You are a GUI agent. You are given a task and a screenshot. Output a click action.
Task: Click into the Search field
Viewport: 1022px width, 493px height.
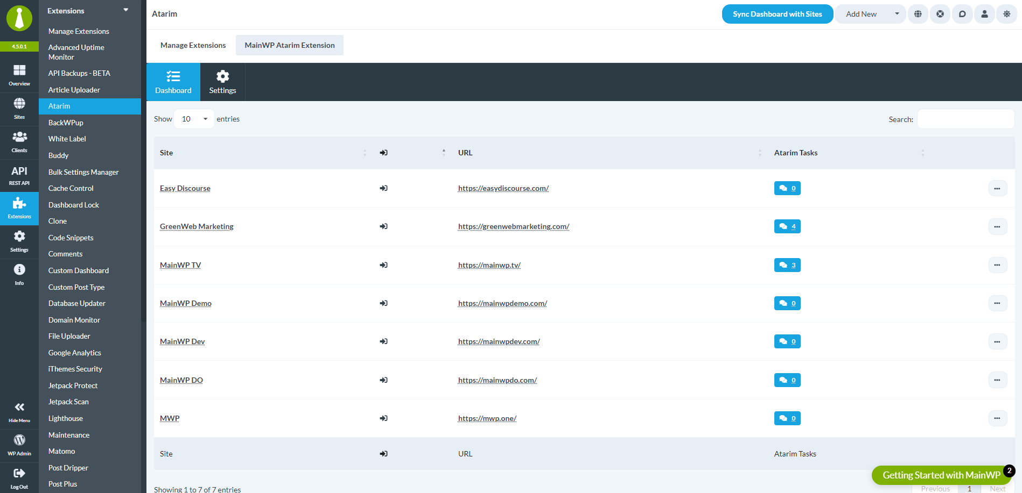click(965, 119)
